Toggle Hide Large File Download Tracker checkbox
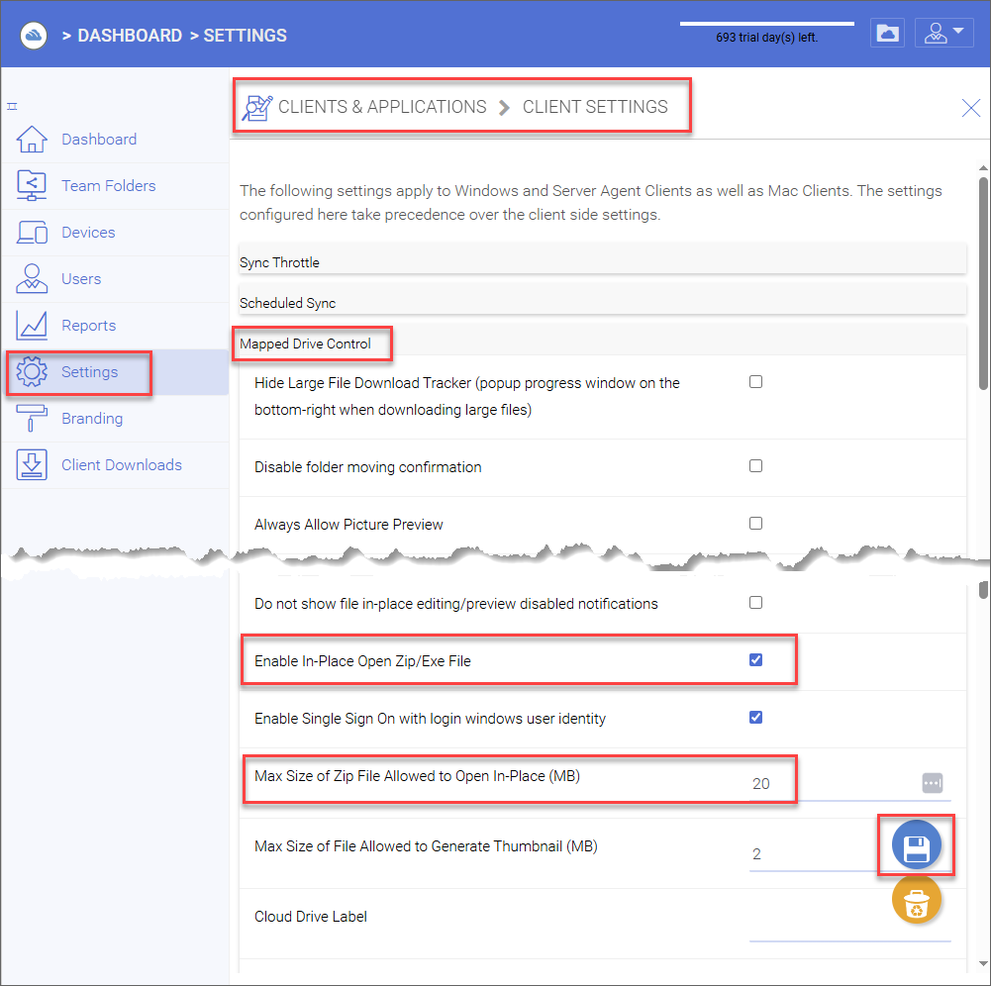This screenshot has height=986, width=991. point(756,382)
